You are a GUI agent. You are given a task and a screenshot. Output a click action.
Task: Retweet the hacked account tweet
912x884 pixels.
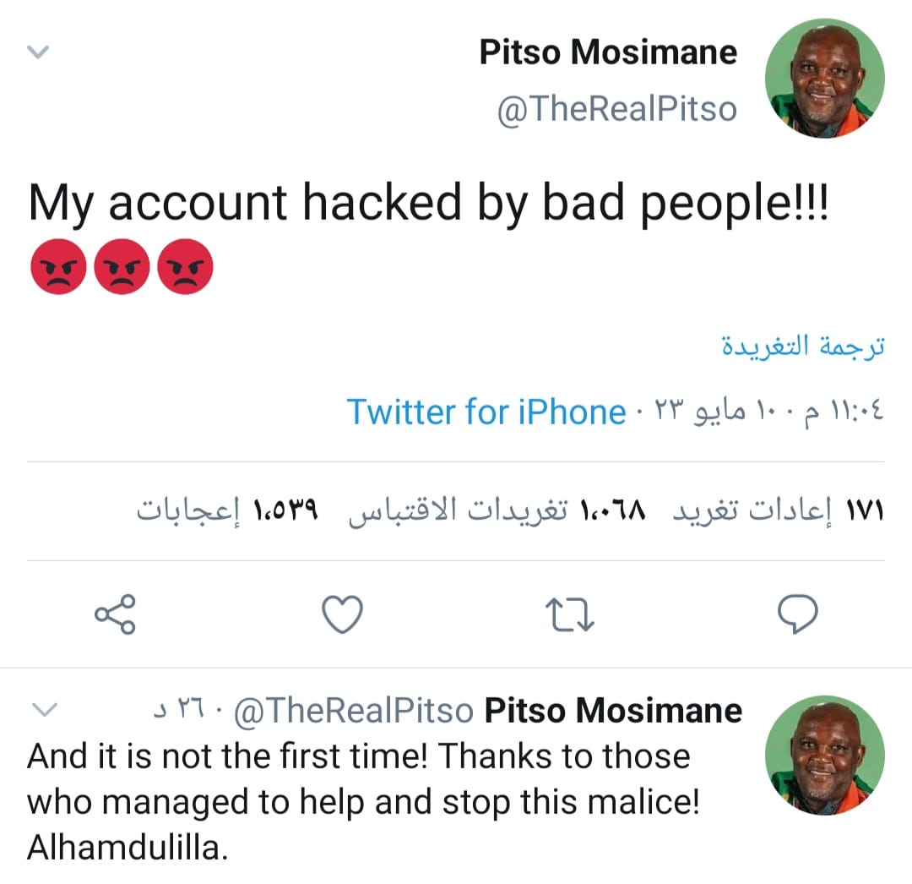pyautogui.click(x=572, y=614)
